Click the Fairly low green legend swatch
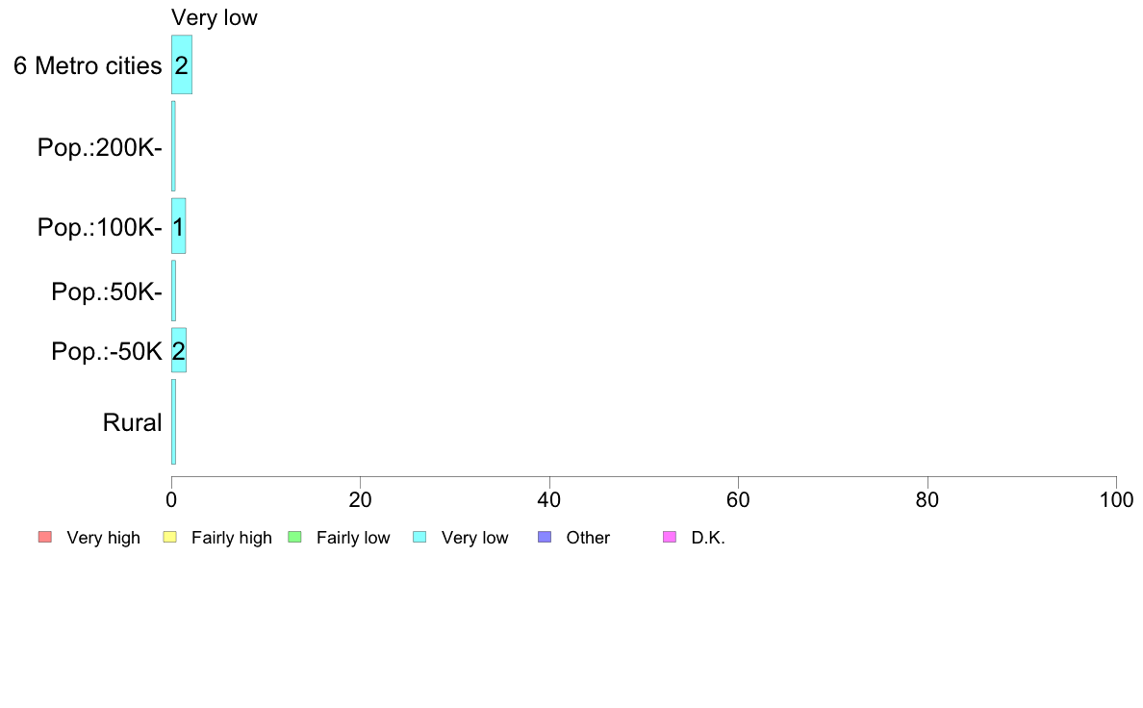The image size is (1143, 708). click(x=294, y=538)
